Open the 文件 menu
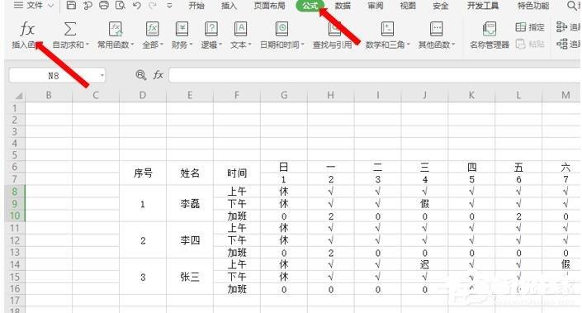The image size is (582, 313). tap(33, 5)
